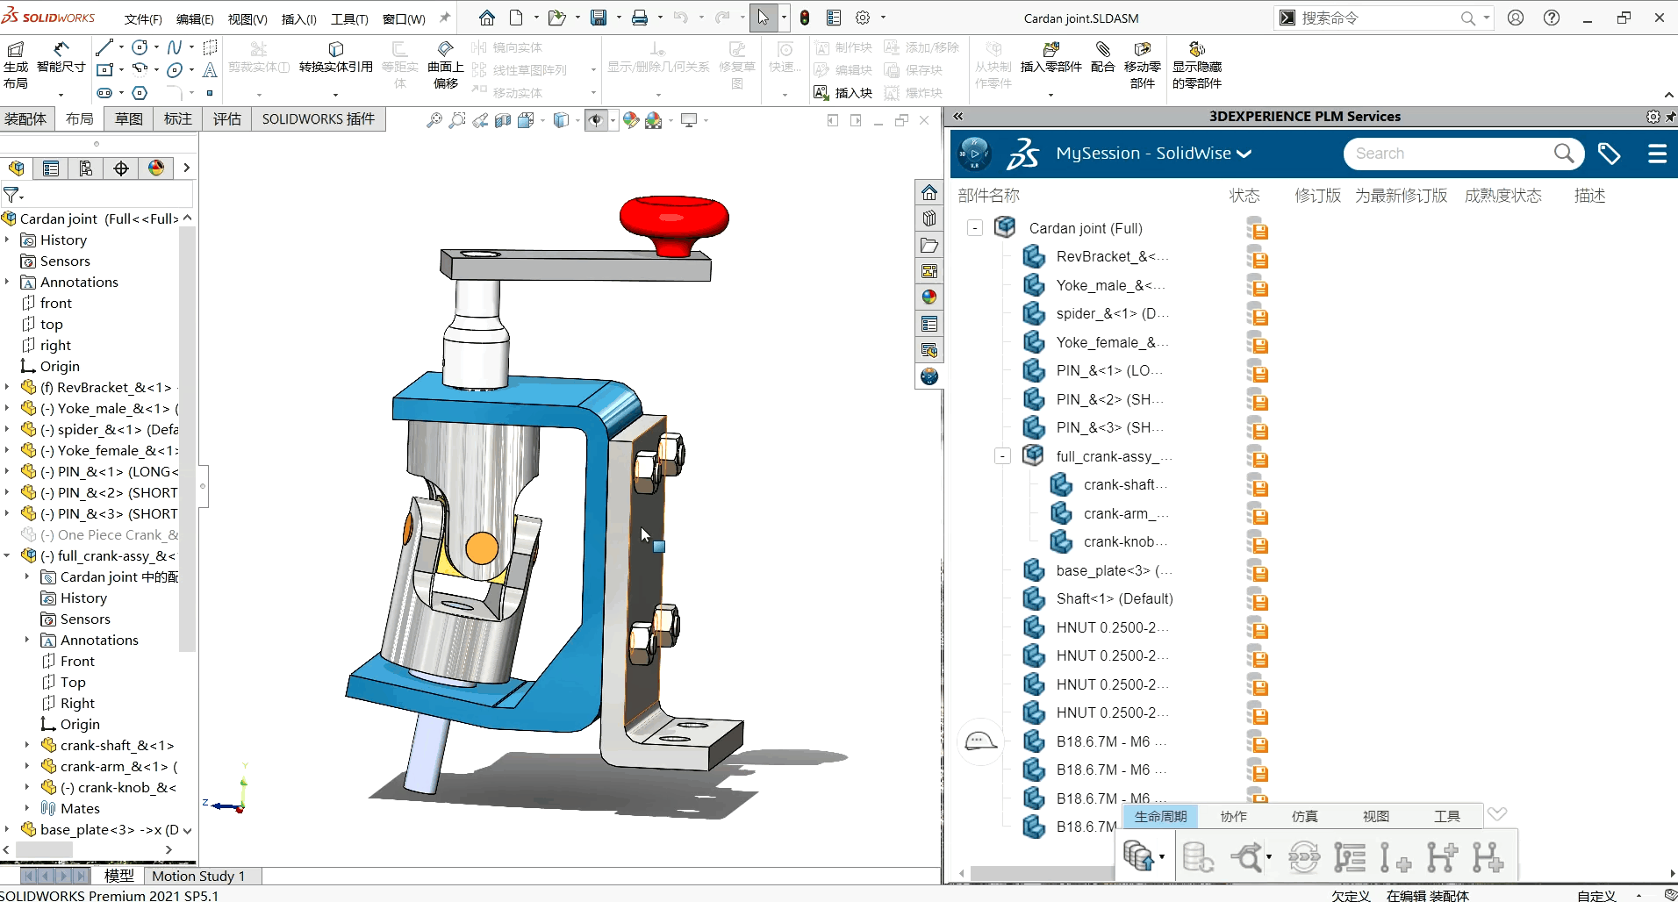Open the Line tool dropdown arrow
Image resolution: width=1678 pixels, height=902 pixels.
pyautogui.click(x=120, y=47)
